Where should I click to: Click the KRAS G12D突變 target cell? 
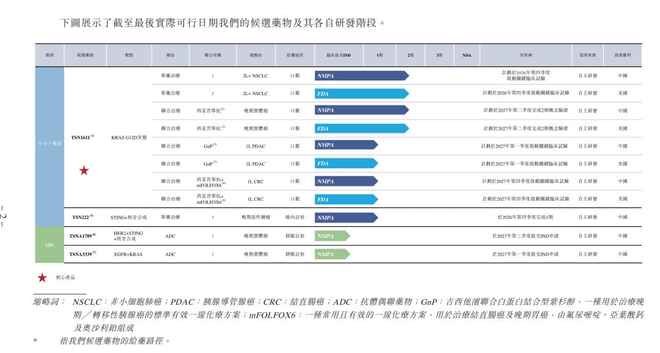(x=129, y=137)
